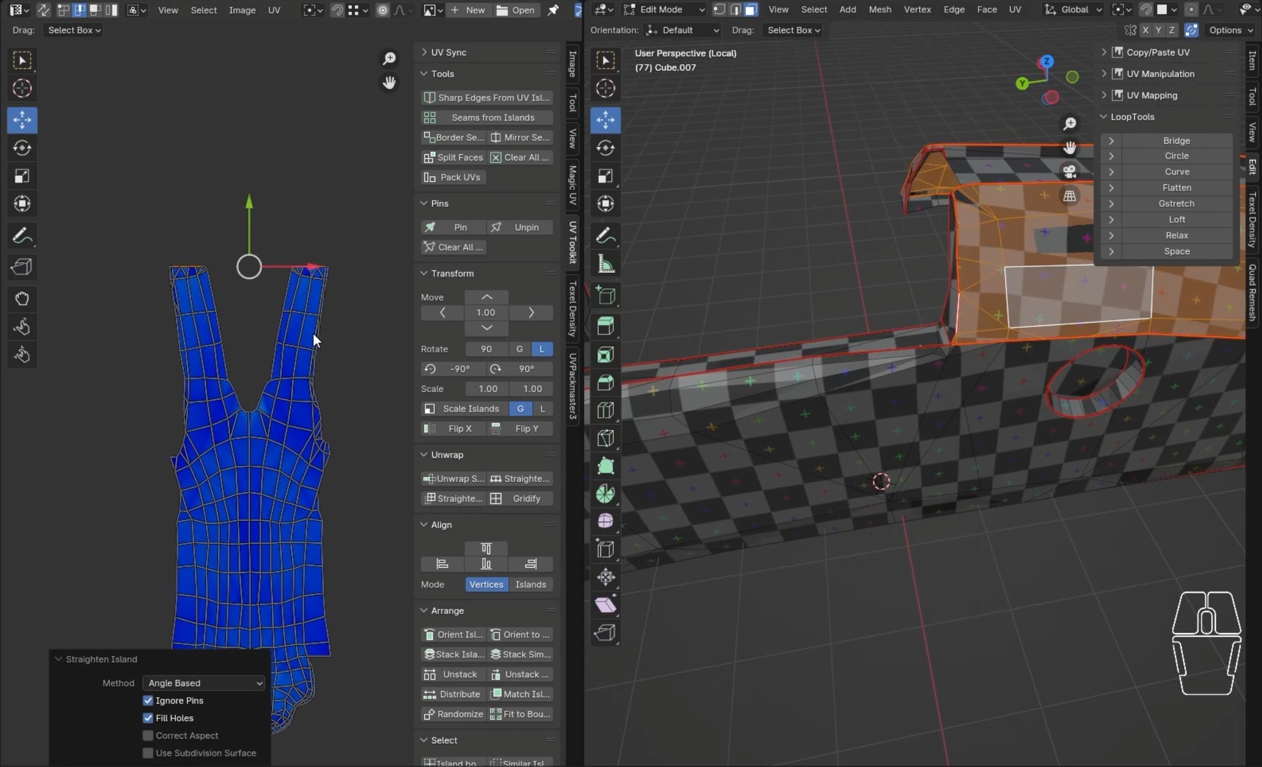The width and height of the screenshot is (1262, 767).
Task: Switch Align mode to Vertices
Action: tap(487, 584)
